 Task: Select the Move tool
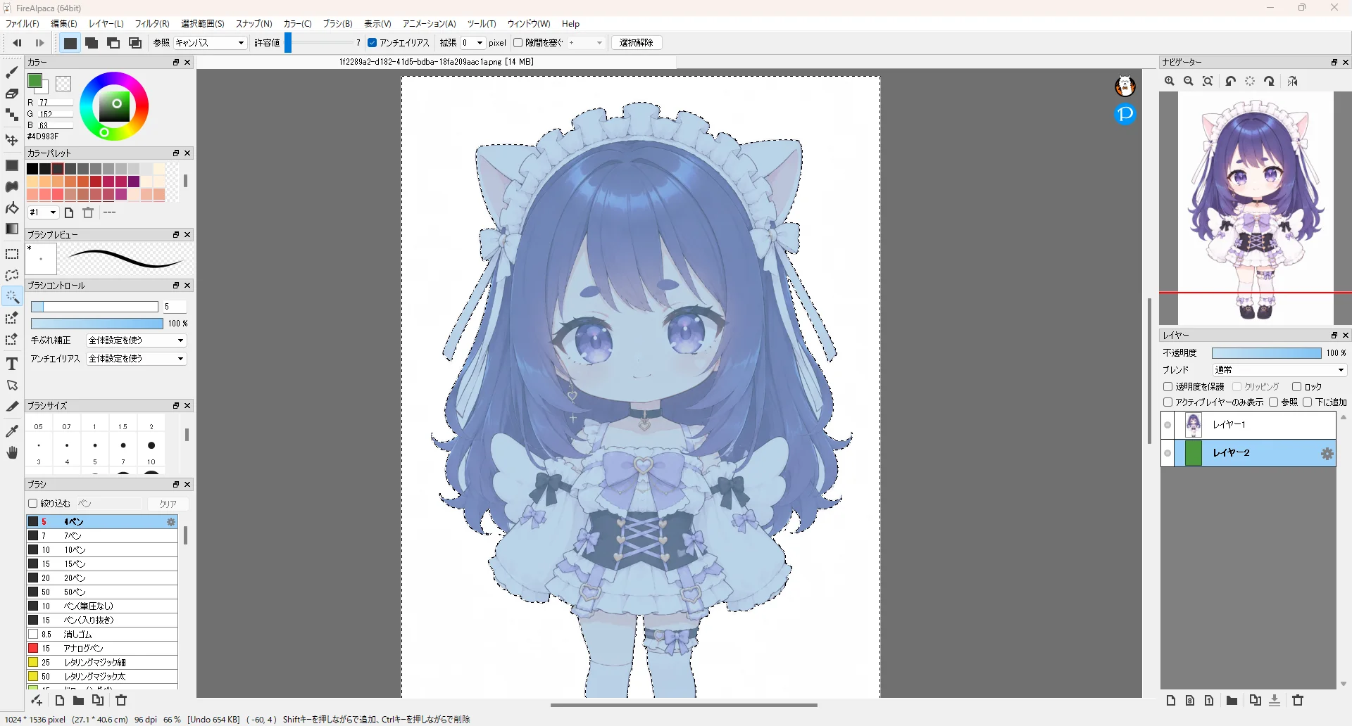tap(12, 140)
